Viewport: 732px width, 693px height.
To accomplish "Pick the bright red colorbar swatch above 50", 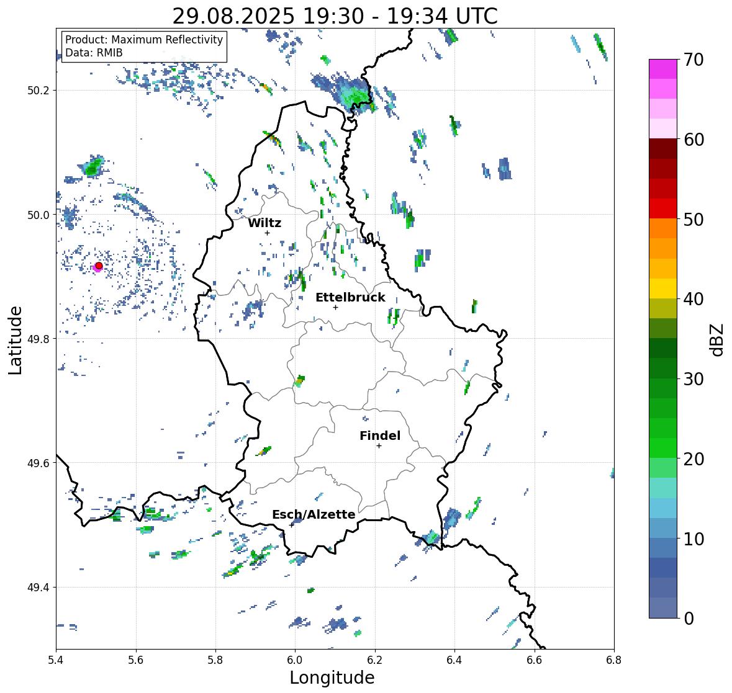I will (x=663, y=208).
